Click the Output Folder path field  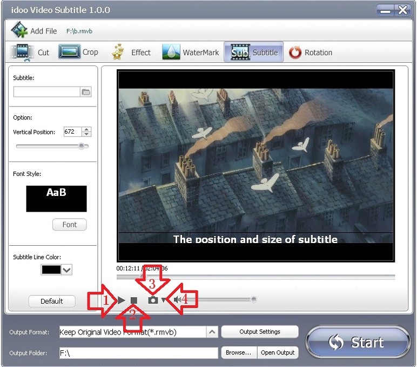(139, 353)
